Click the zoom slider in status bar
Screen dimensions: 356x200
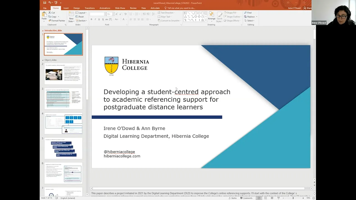(293, 198)
